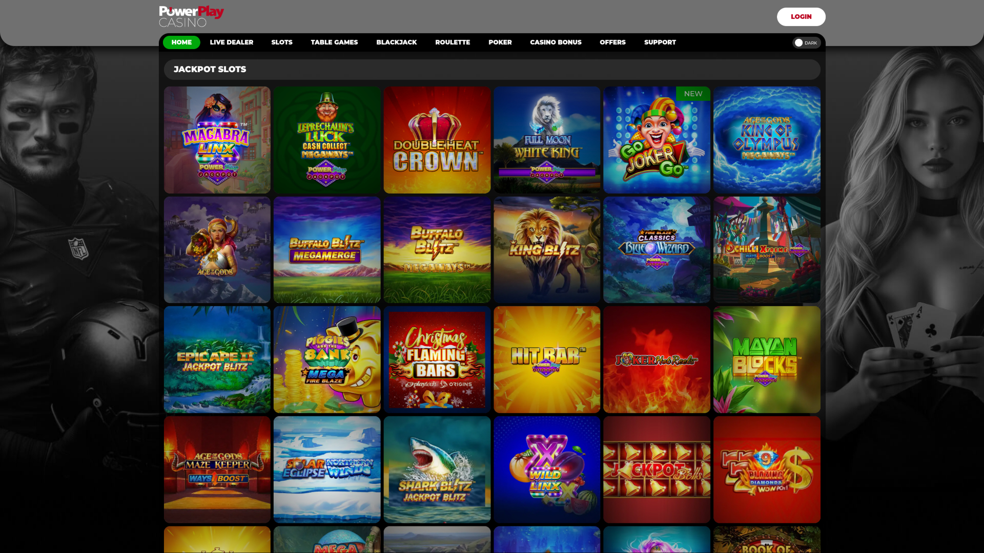Play the King Blitz game
Image resolution: width=984 pixels, height=553 pixels.
click(x=547, y=249)
